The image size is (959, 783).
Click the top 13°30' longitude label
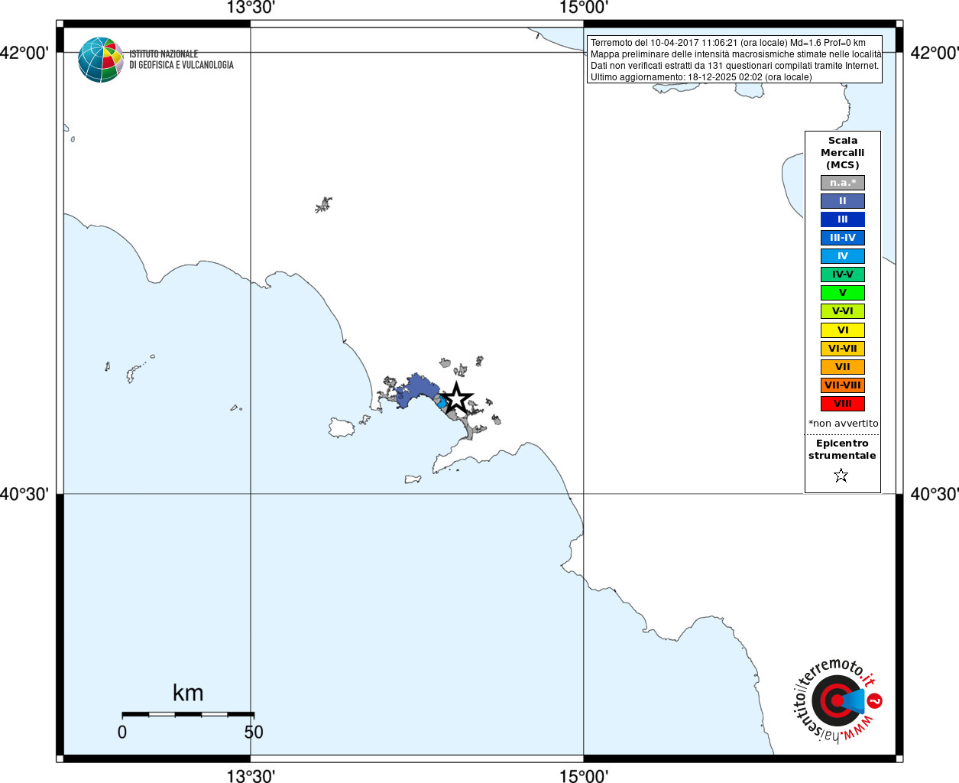pyautogui.click(x=251, y=8)
